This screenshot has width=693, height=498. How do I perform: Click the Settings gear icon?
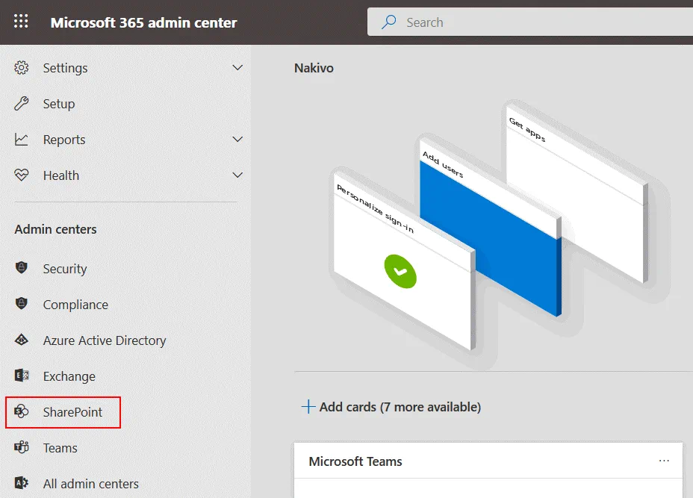coord(22,68)
